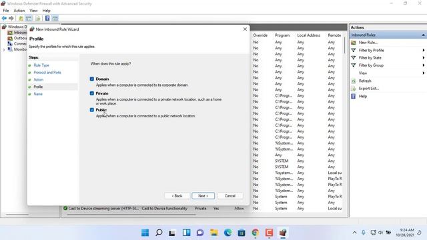Screen dimensions: 427x240
Task: Click the console tree horizontal scrollbar
Action: (x=17, y=215)
